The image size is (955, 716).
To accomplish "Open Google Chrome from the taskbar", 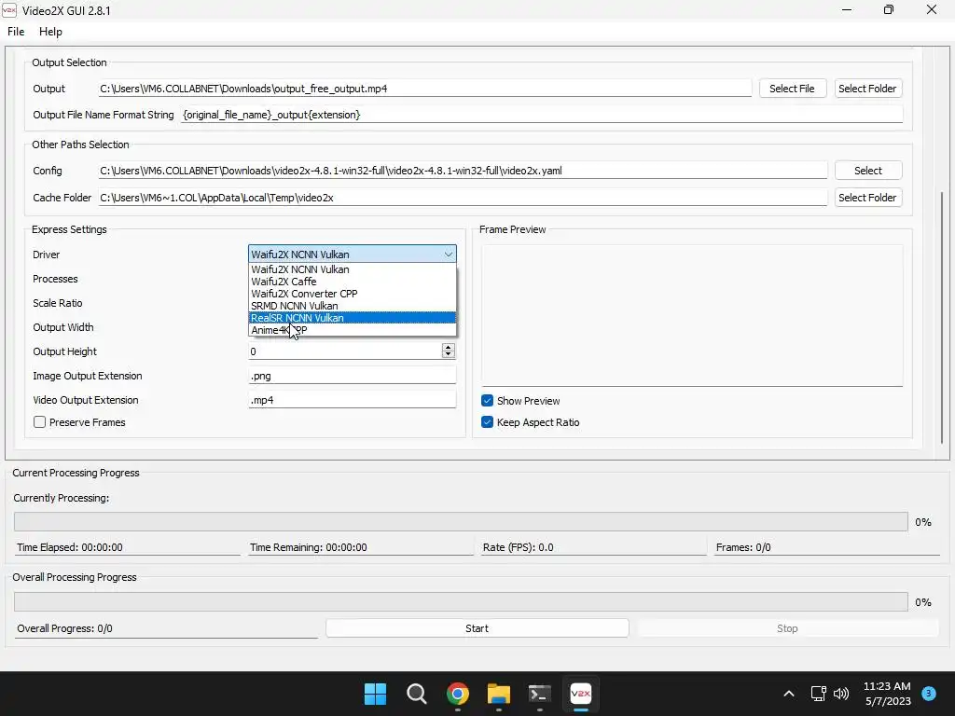I will 457,694.
